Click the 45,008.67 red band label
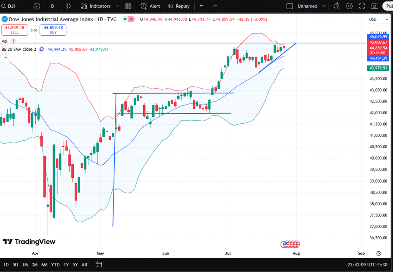393x272 pixels. [378, 42]
